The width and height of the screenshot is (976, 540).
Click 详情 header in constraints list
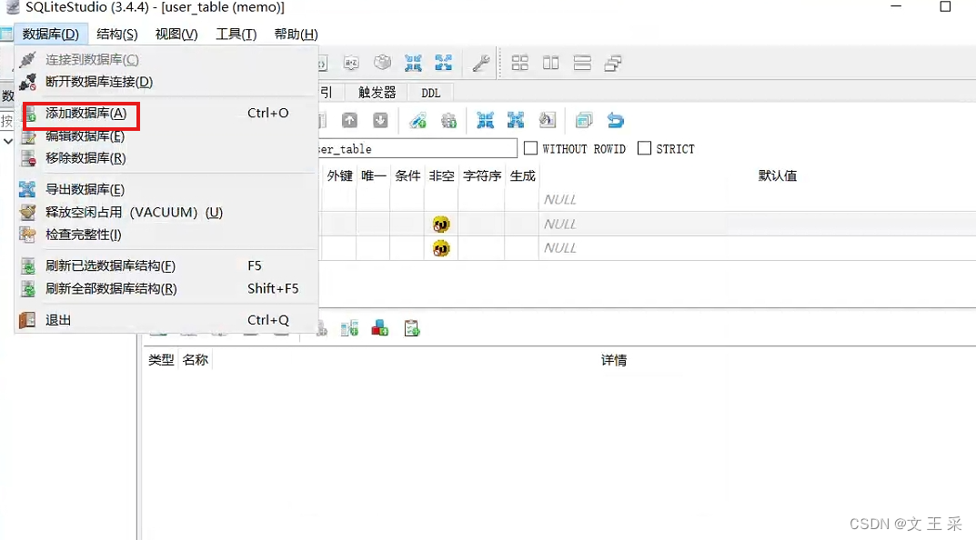pyautogui.click(x=613, y=360)
